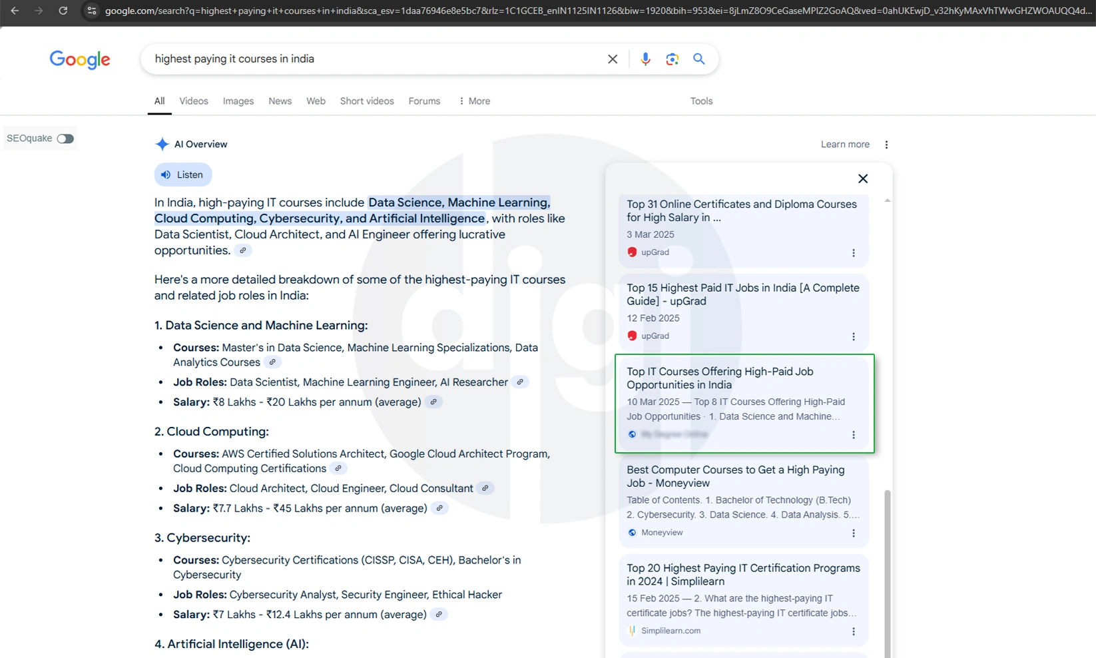Open source link after ₹7 Lakhs - ₹12.4 Lakhs salary
1096x658 pixels.
tap(439, 615)
